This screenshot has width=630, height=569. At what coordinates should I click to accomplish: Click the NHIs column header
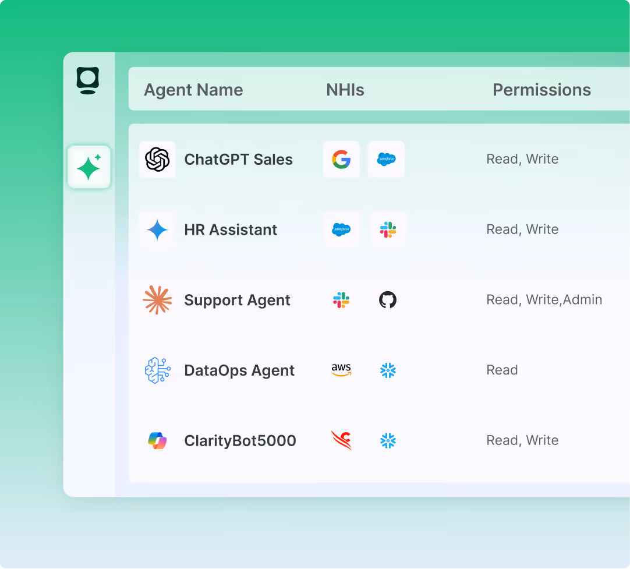click(x=345, y=90)
